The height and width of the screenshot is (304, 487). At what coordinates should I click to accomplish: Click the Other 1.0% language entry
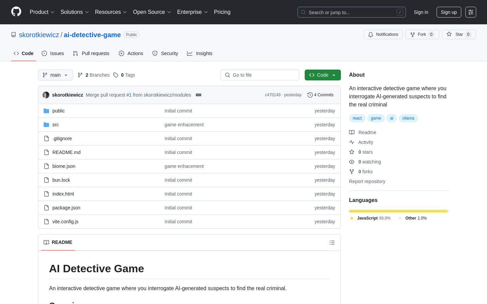(413, 218)
